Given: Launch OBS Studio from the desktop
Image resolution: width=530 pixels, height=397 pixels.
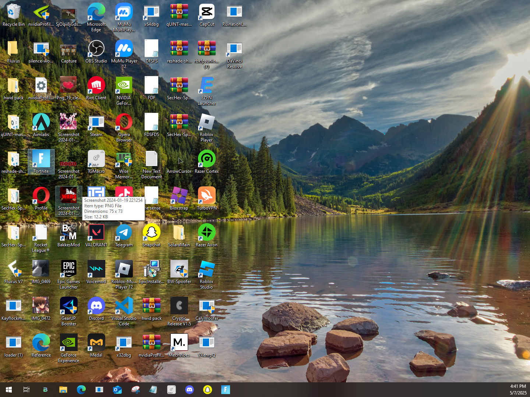Looking at the screenshot, I should point(96,51).
